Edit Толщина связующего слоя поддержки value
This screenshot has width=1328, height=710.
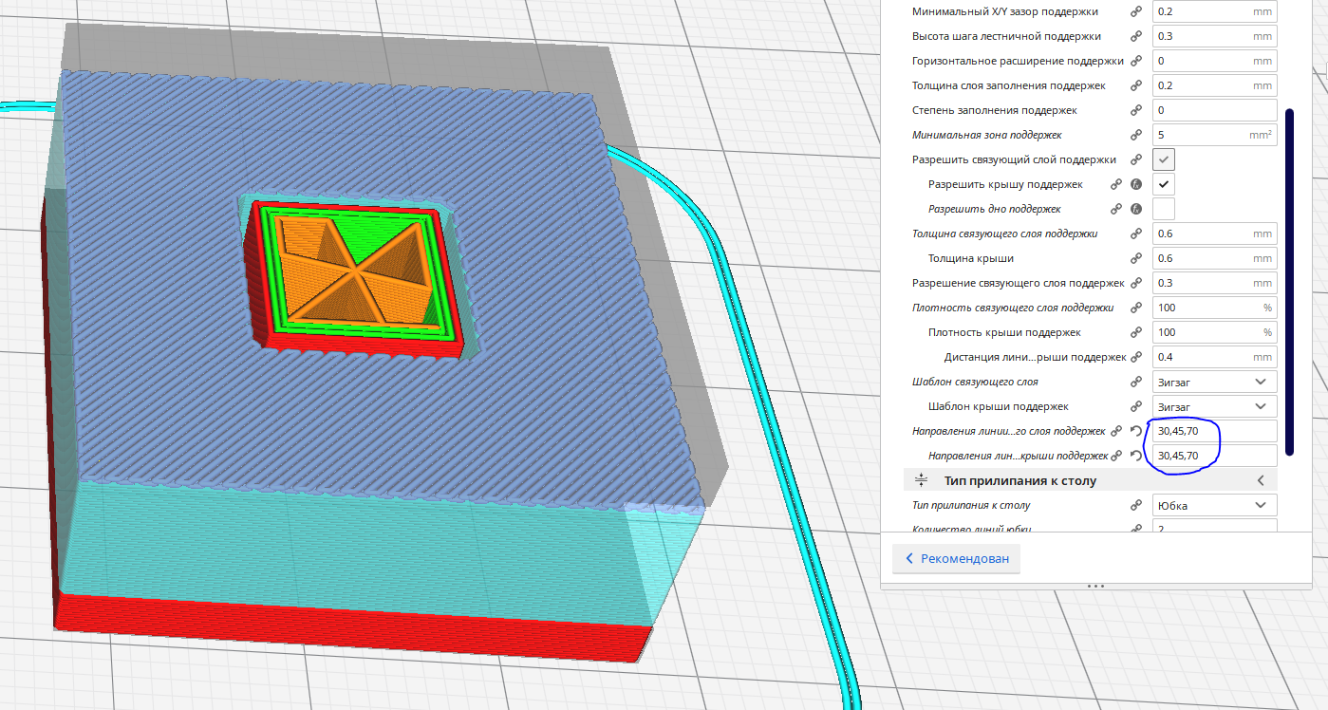(x=1215, y=234)
